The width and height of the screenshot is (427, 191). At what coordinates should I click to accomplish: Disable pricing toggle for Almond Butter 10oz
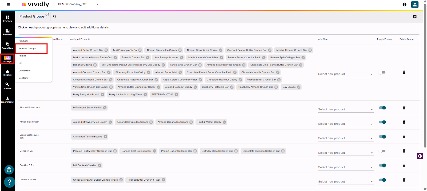[x=382, y=108]
